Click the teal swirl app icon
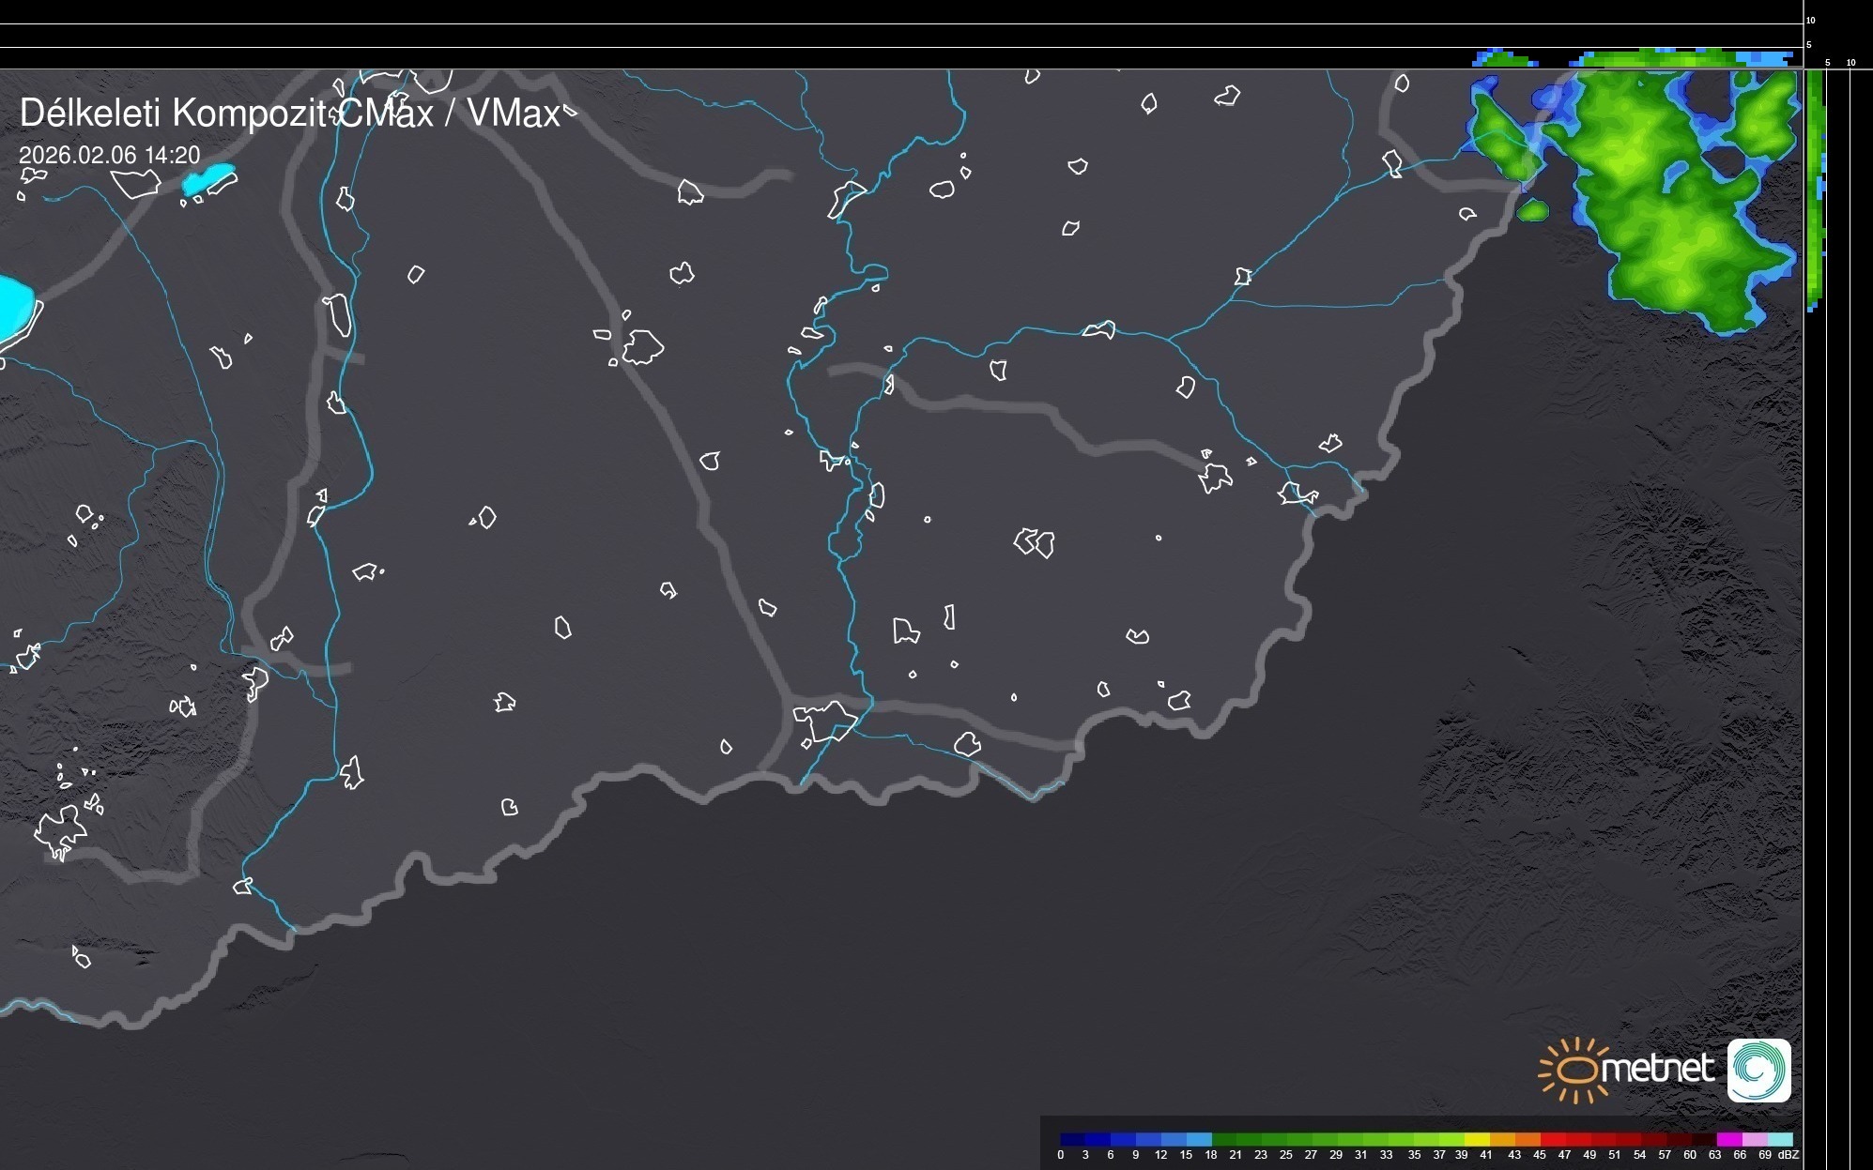 [1758, 1070]
